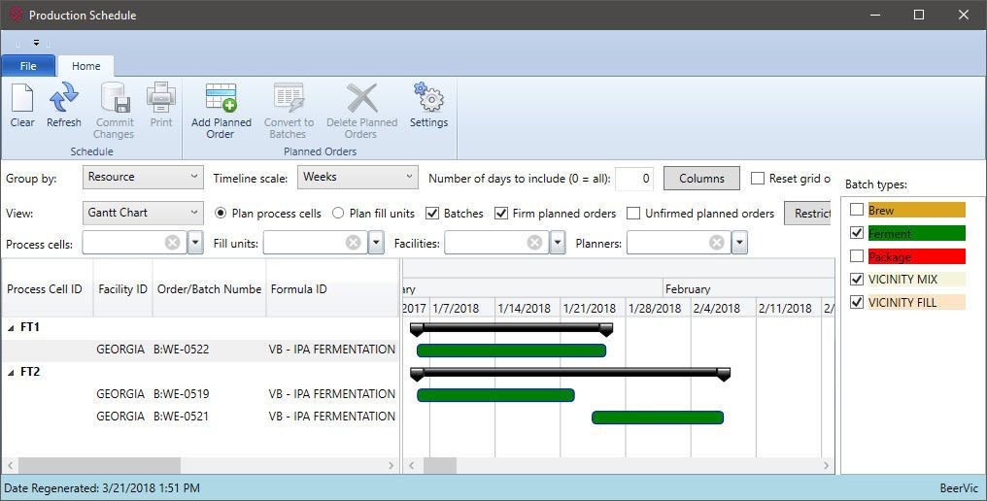The width and height of the screenshot is (987, 501).
Task: Open the File tab
Action: click(x=28, y=66)
